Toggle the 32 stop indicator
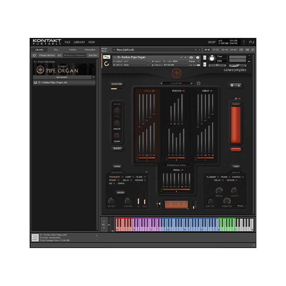 coord(240,99)
